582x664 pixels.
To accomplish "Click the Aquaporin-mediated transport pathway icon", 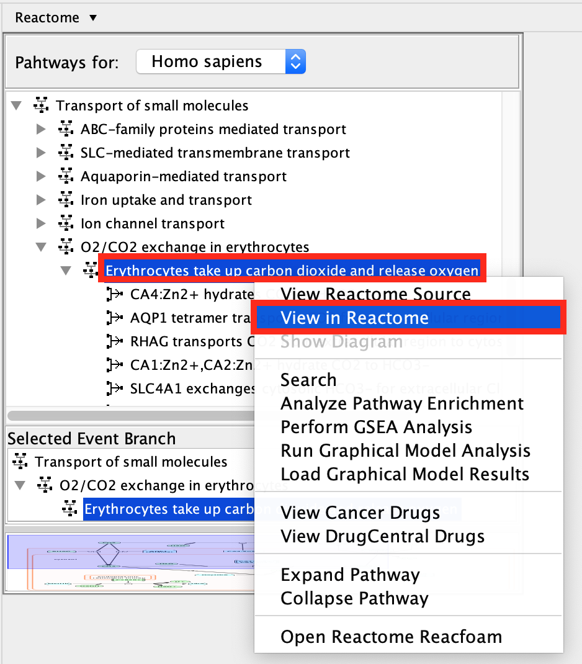I will click(65, 177).
